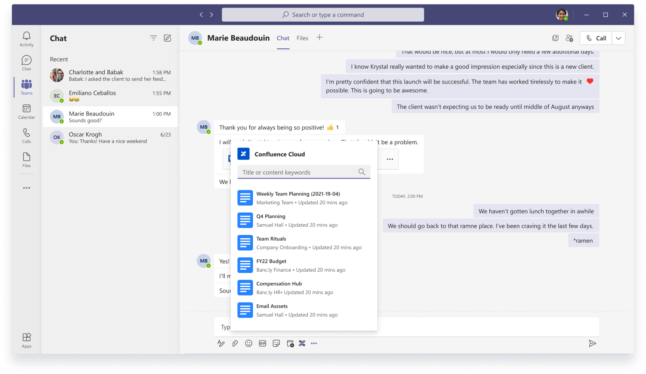Switch to the Chat tab of Marie Beaudouin
Image resolution: width=646 pixels, height=374 pixels.
283,38
